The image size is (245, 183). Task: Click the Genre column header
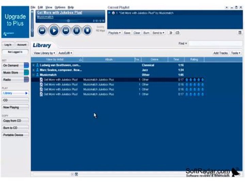coord(154,59)
